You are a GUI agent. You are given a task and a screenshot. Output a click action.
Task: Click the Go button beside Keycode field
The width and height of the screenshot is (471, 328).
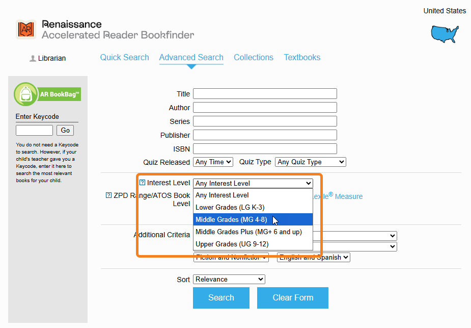point(65,130)
